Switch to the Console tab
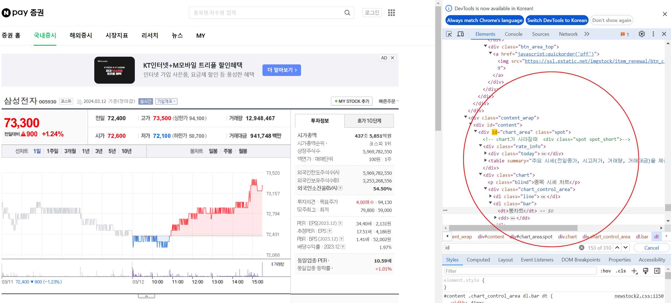This screenshot has height=303, width=671. tap(513, 34)
